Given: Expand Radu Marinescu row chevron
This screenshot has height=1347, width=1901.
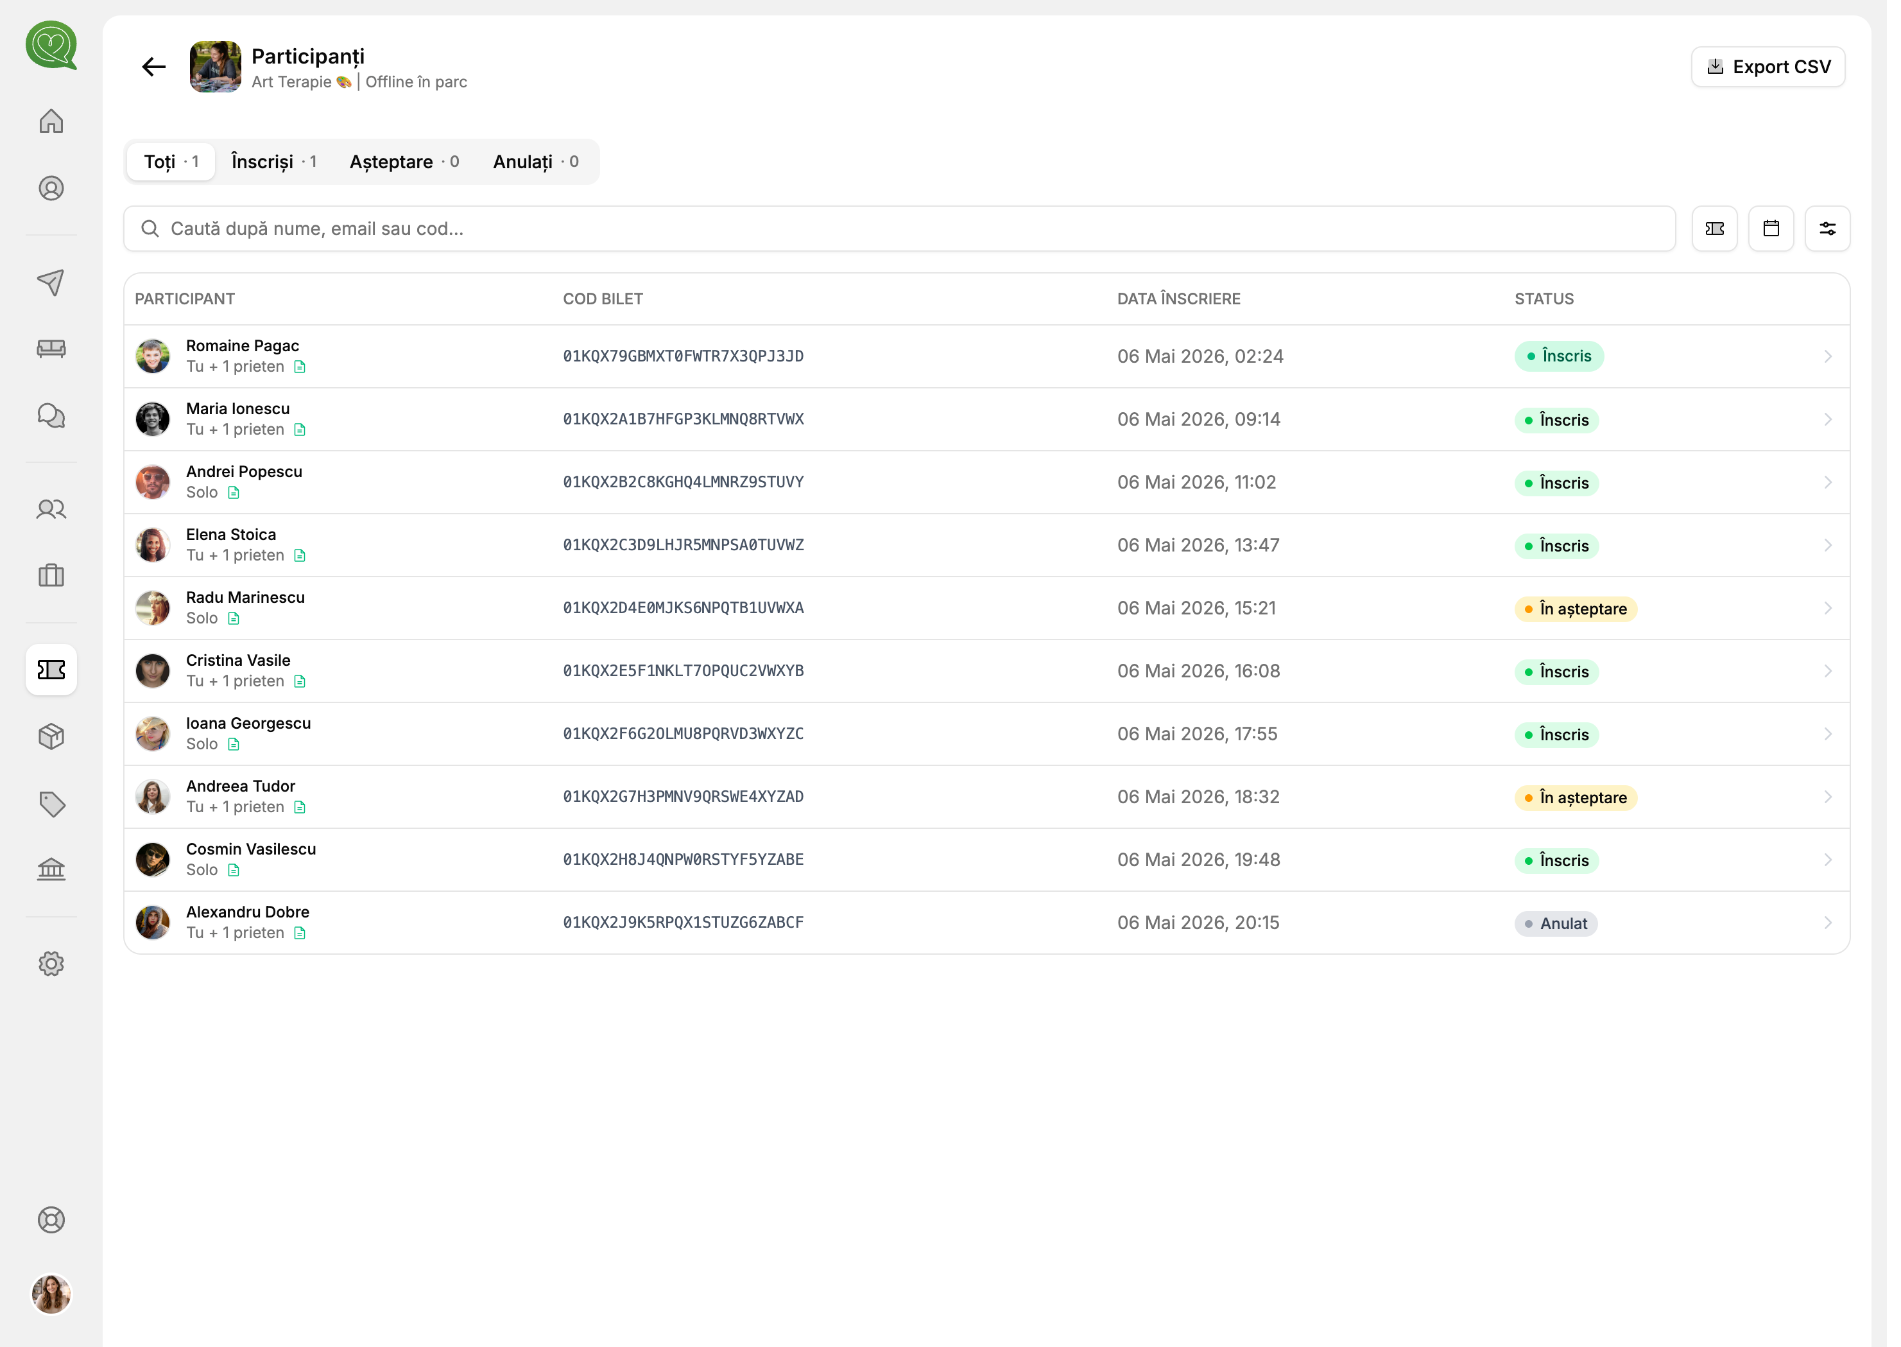Looking at the screenshot, I should [1827, 609].
